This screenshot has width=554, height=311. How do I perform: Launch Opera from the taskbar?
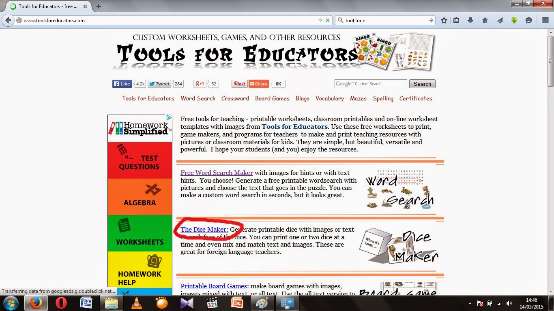tap(62, 303)
